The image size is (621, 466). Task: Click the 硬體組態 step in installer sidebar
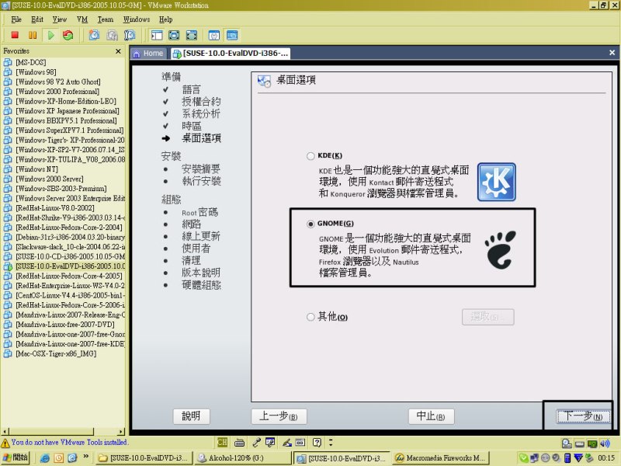201,285
